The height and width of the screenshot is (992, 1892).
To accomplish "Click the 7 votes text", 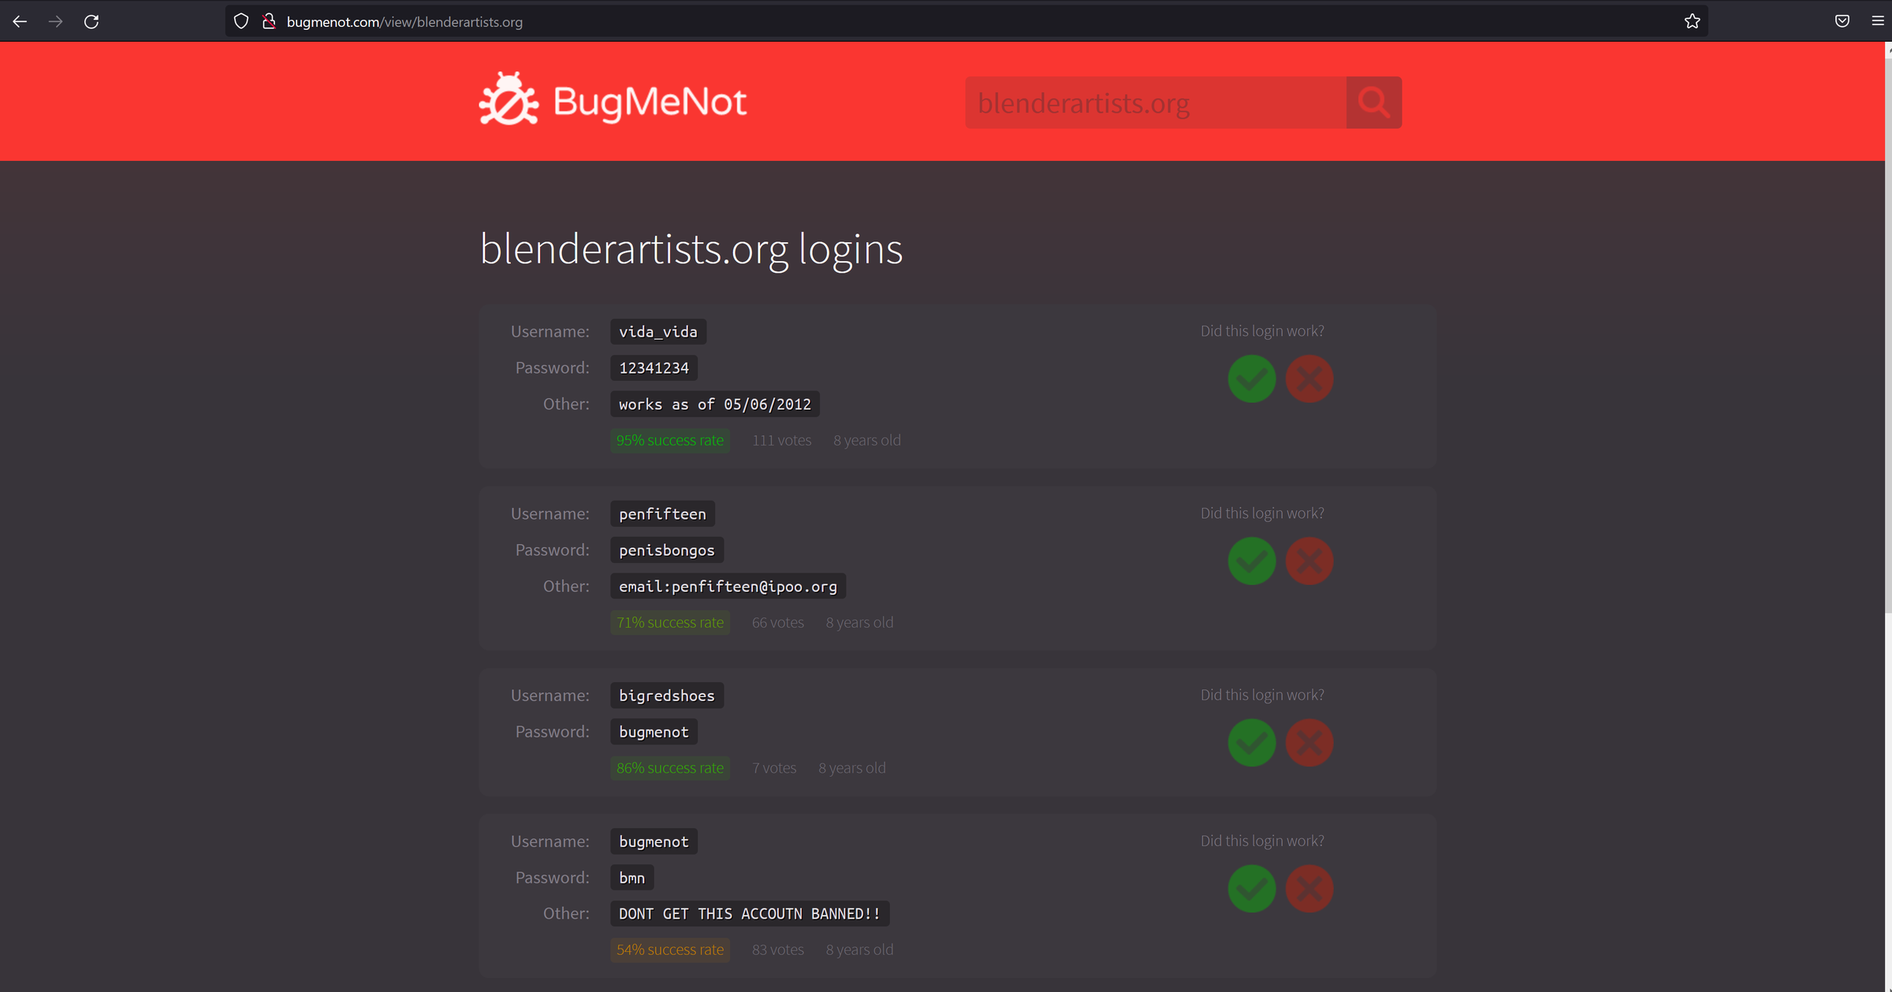I will tap(773, 768).
